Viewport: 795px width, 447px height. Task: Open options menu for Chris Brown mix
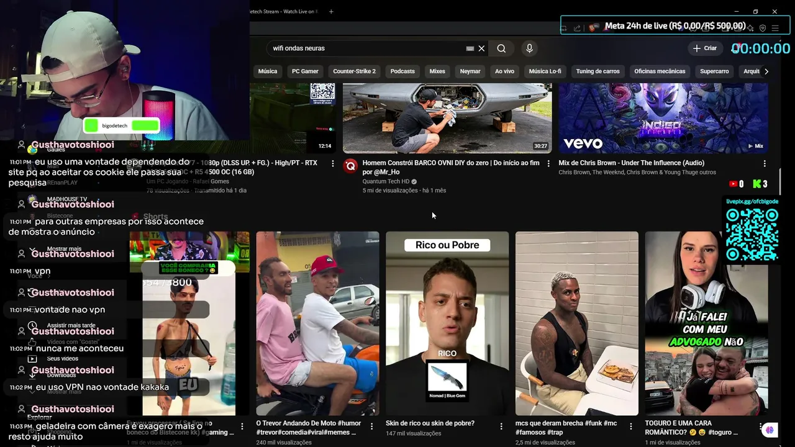pyautogui.click(x=764, y=163)
